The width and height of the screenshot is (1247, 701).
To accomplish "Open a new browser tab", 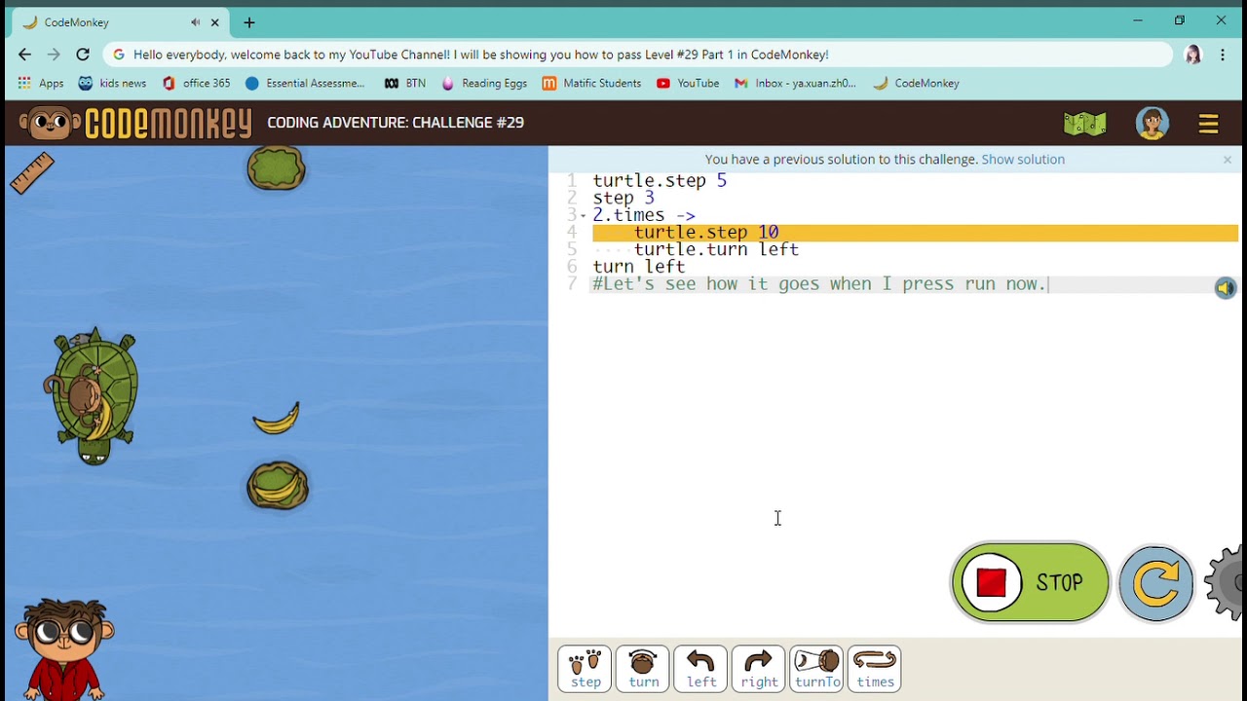I will click(x=249, y=22).
